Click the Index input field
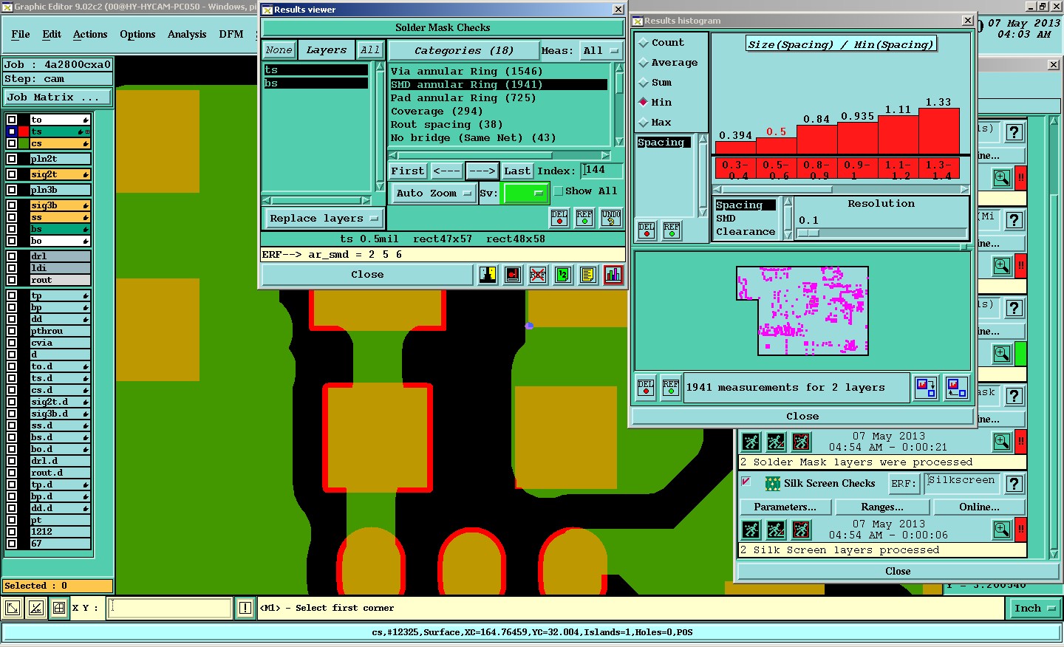 point(601,171)
